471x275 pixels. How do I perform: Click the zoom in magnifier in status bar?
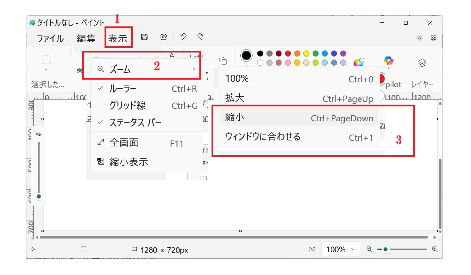435,249
